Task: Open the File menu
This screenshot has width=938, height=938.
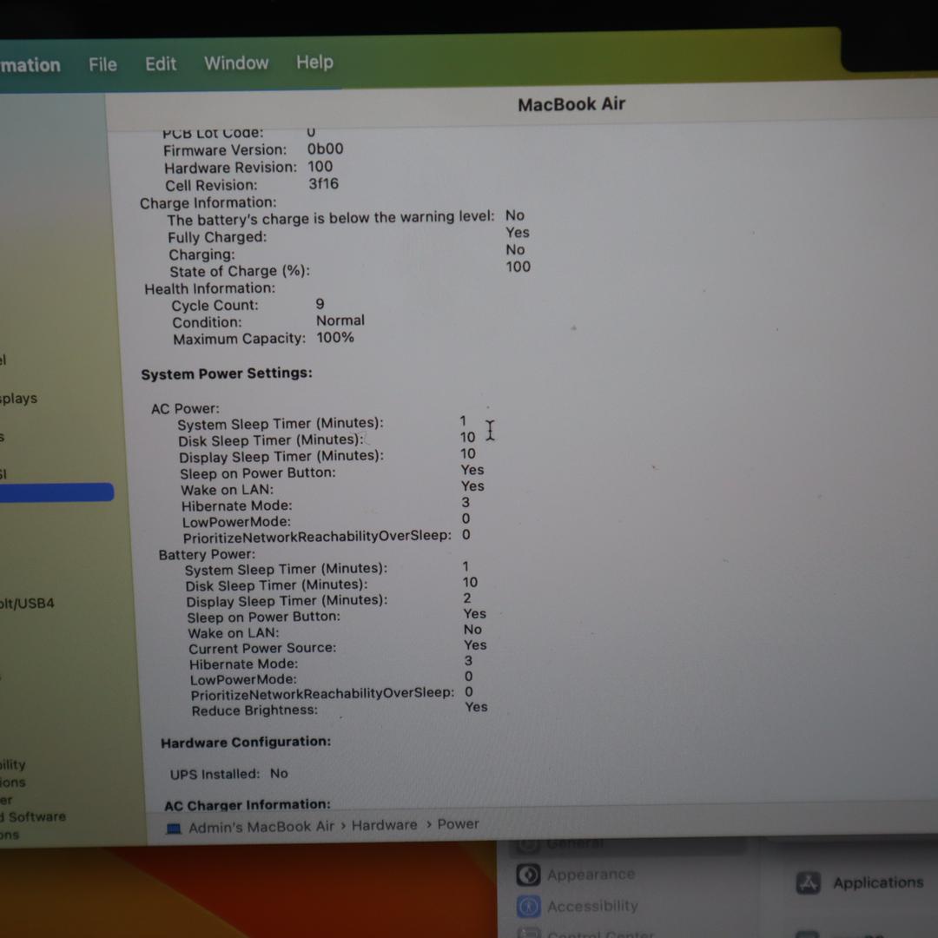Action: 102,64
